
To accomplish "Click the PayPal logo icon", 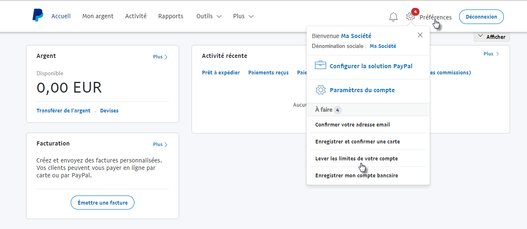I will (x=38, y=15).
